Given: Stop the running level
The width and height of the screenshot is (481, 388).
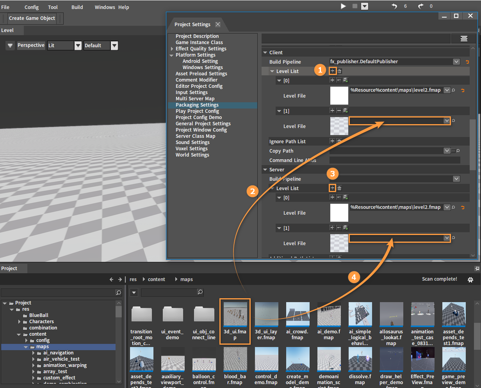Looking at the screenshot, I should (x=355, y=6).
